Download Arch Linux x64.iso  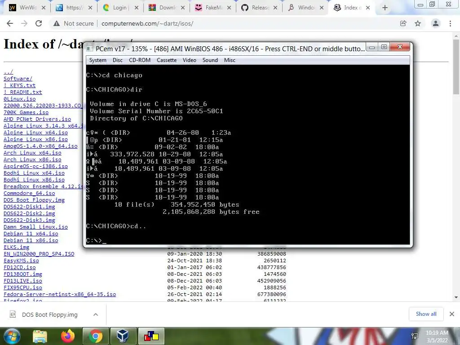32,153
